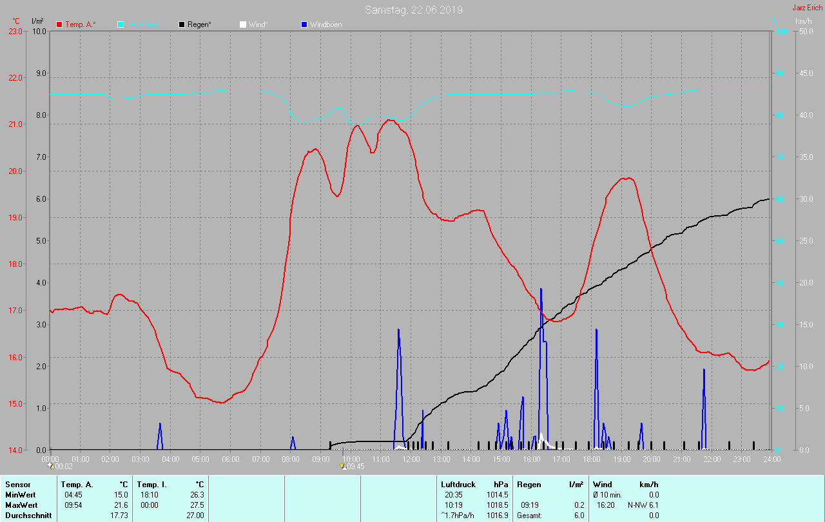
Task: Click the blue Windböen legend square
Action: tap(304, 24)
